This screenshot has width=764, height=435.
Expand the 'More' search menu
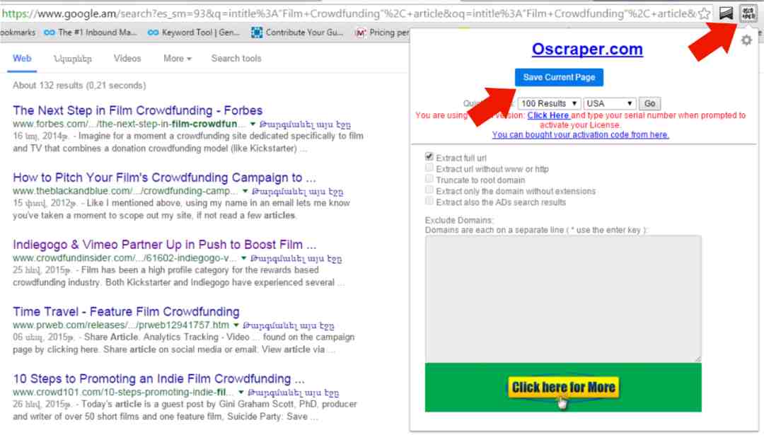(178, 59)
